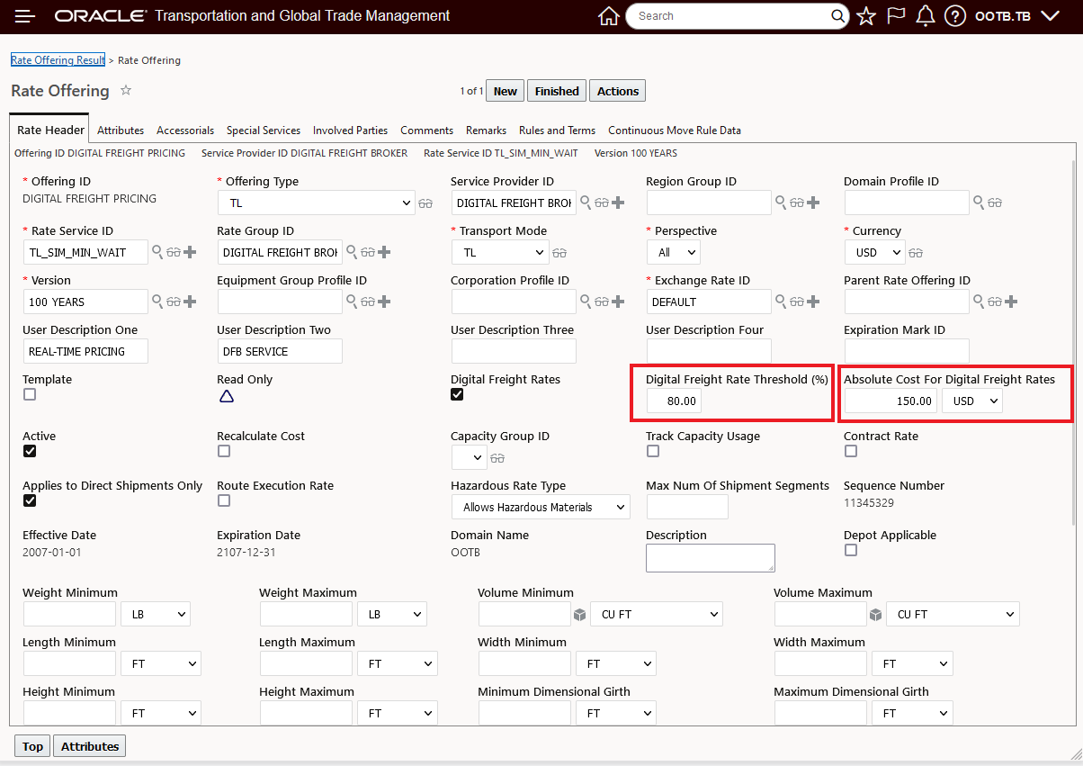1083x766 pixels.
Task: Switch to the Accessorials tab
Action: (185, 131)
